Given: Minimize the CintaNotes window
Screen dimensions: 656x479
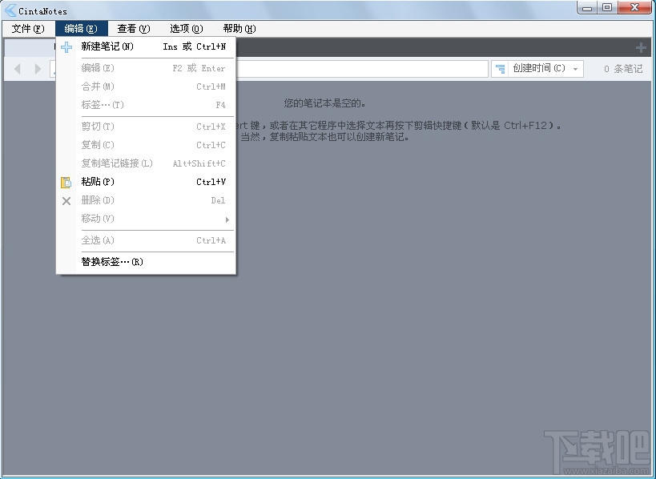Looking at the screenshot, I should pyautogui.click(x=586, y=7).
